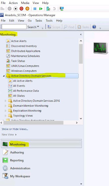
Task: Collapse the Monitoring navigation pane arrow
Action: coord(81,35)
